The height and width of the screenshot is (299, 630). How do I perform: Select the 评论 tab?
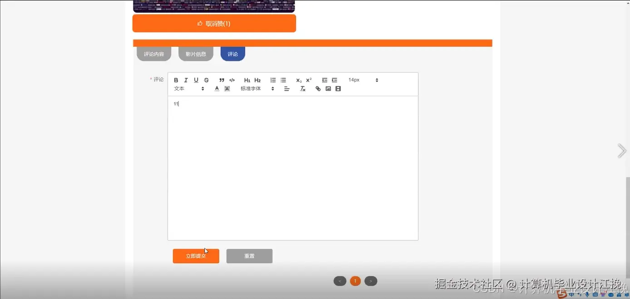233,54
